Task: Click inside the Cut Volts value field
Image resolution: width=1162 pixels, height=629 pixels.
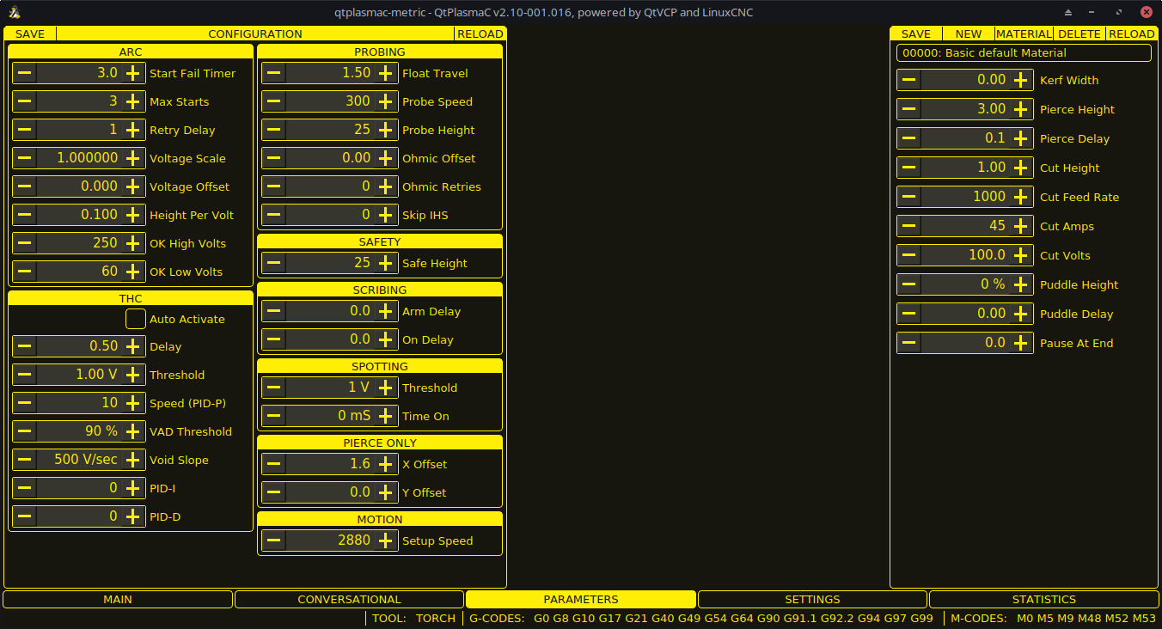Action: tap(964, 254)
